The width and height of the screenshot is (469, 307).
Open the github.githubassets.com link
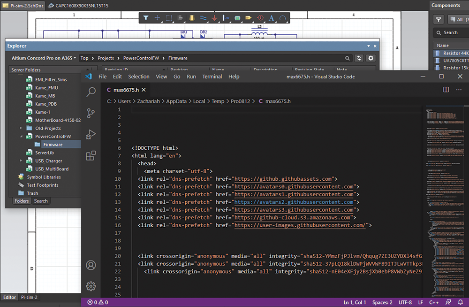point(283,179)
